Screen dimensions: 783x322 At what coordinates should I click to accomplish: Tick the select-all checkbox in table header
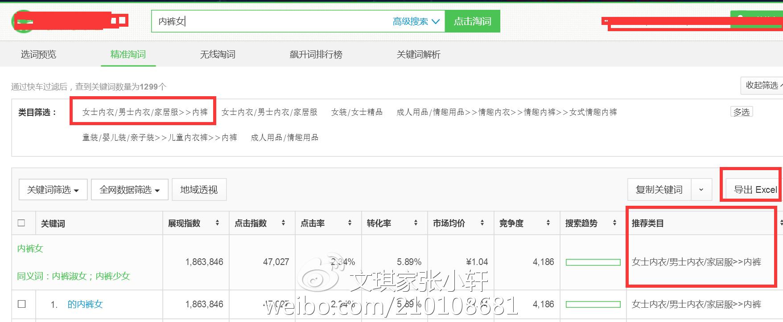[21, 223]
